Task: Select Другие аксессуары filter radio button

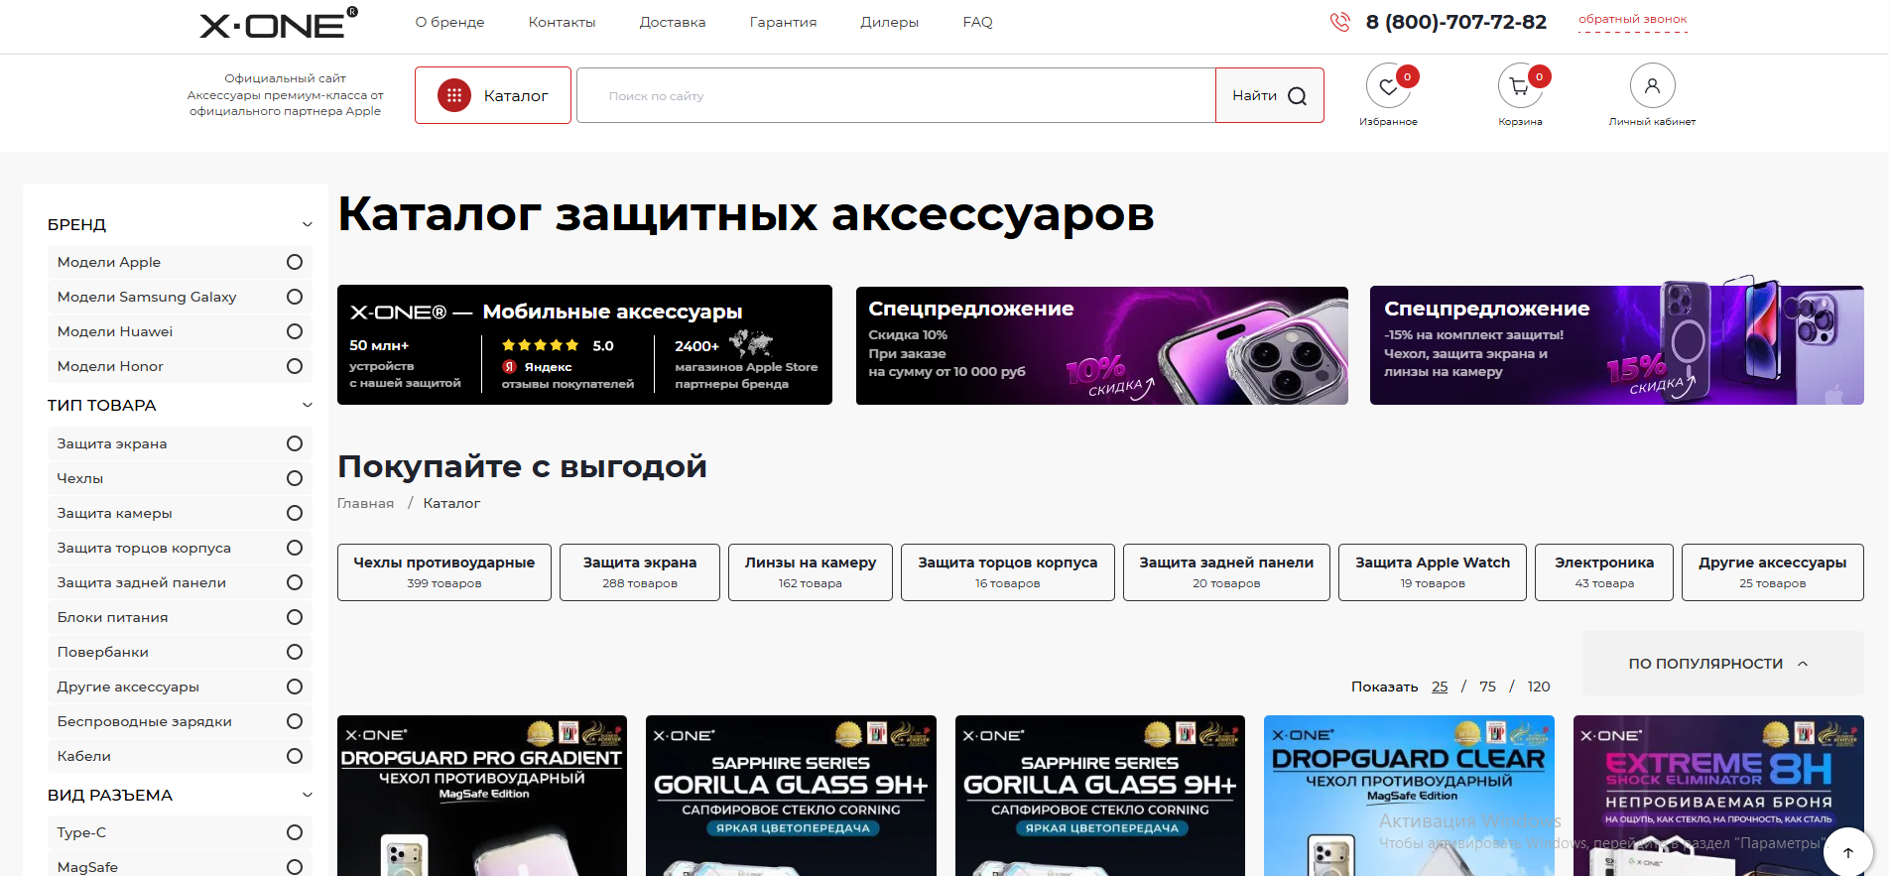Action: (x=295, y=687)
